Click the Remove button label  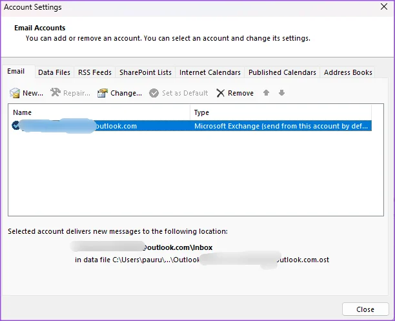coord(241,93)
